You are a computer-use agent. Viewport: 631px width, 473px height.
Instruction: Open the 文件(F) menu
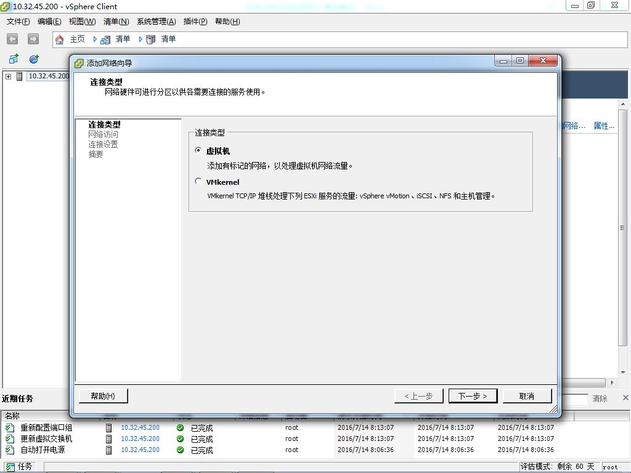click(x=18, y=22)
